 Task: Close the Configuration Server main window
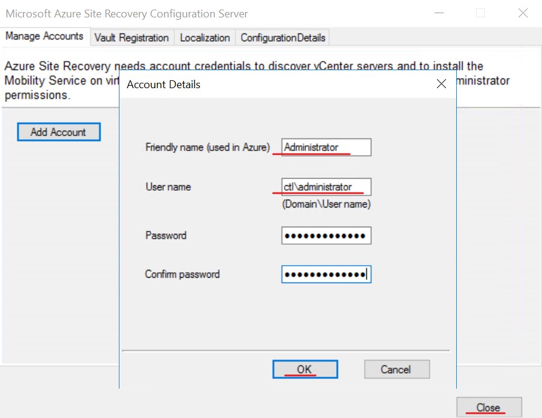click(x=523, y=13)
